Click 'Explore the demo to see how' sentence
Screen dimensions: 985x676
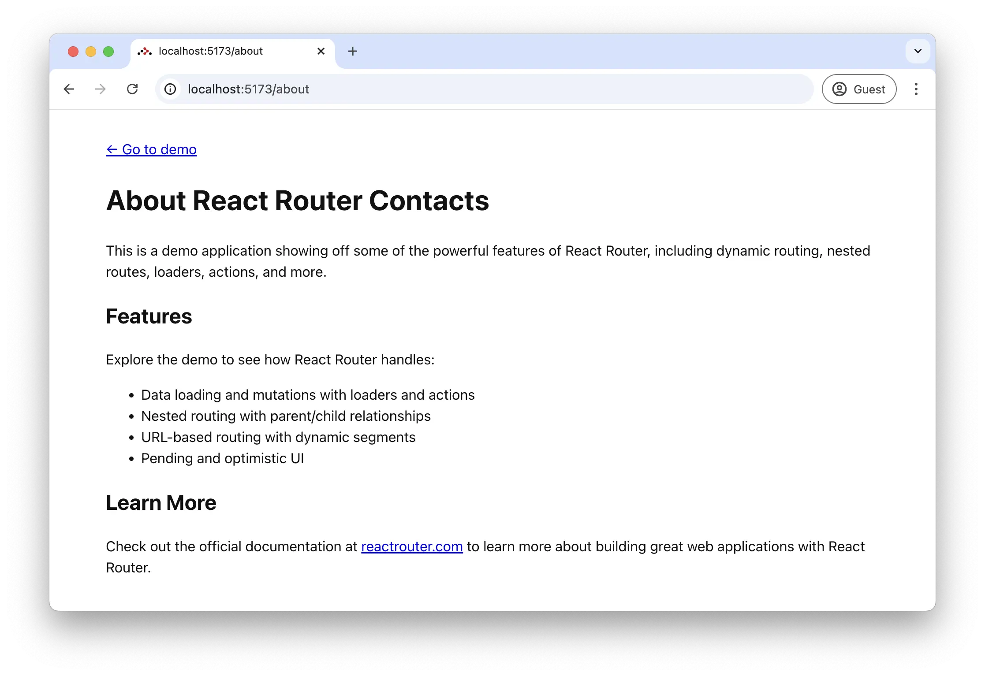[x=270, y=360]
